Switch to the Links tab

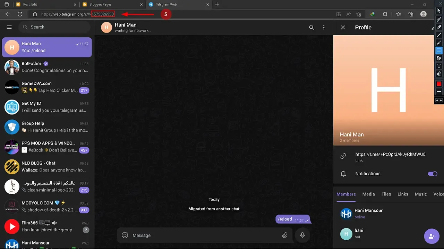point(403,194)
